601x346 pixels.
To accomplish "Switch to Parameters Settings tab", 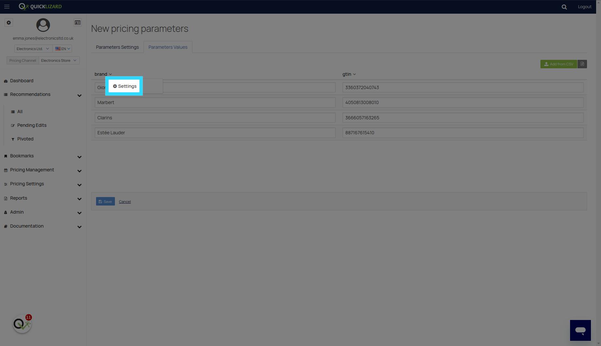I will 117,47.
